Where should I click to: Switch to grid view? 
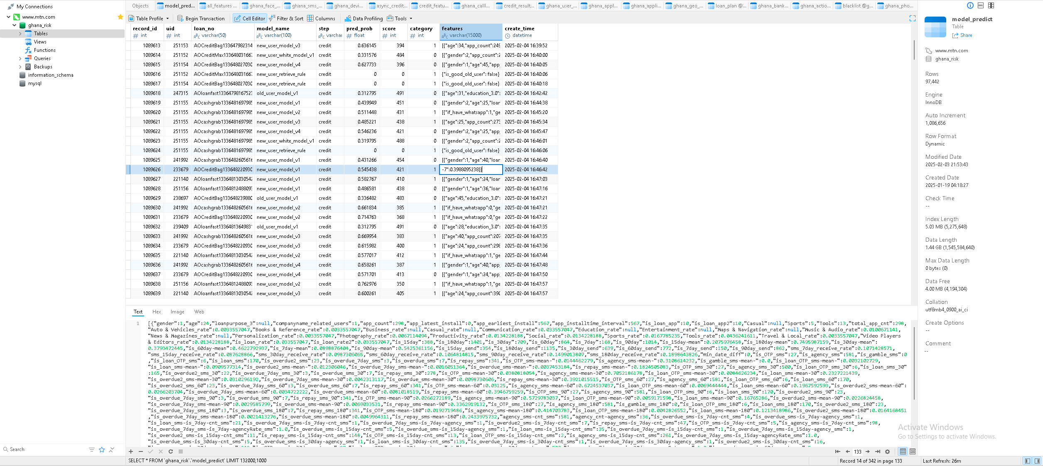[903, 451]
